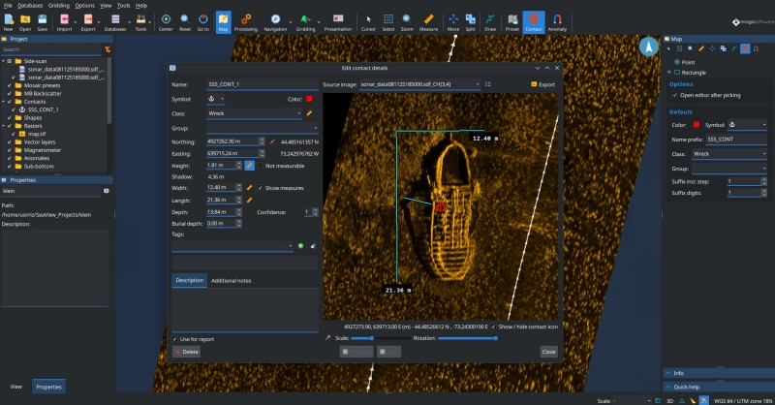The width and height of the screenshot is (775, 405).
Task: Click the Scale slider in contact dialog
Action: tap(381, 338)
